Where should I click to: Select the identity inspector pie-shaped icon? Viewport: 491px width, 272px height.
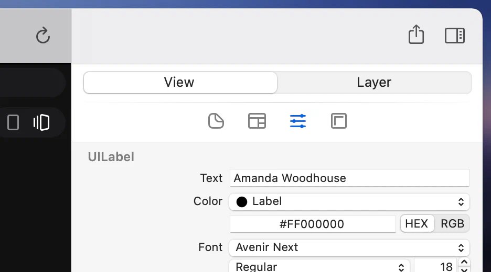pos(216,121)
